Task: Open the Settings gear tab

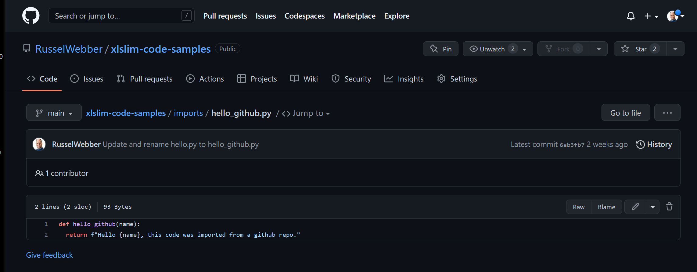Action: (457, 79)
